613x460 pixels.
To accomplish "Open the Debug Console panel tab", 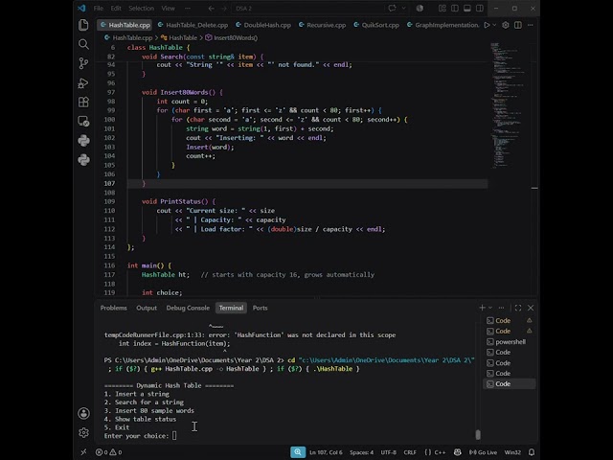I will [x=188, y=308].
